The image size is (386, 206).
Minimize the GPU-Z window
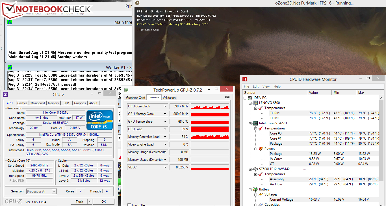[208, 89]
